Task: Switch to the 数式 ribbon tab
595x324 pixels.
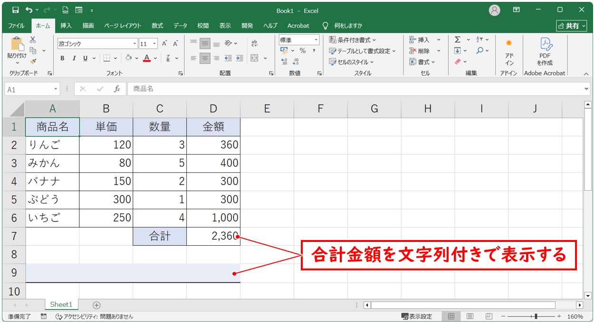Action: point(157,26)
